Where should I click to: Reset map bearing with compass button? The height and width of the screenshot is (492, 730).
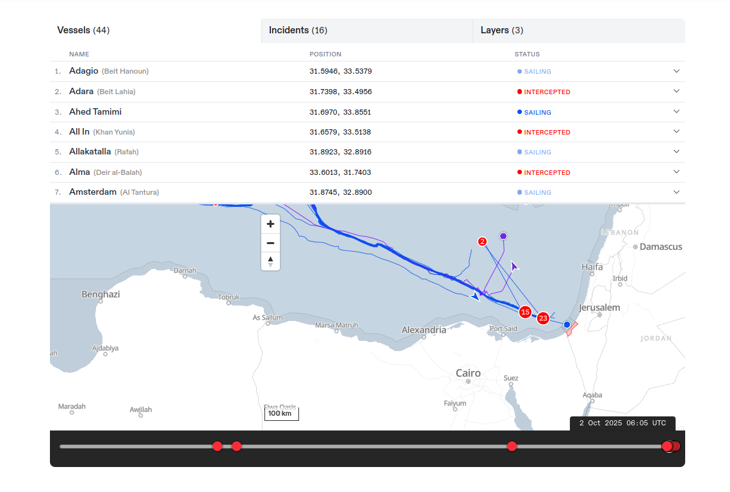click(x=270, y=261)
